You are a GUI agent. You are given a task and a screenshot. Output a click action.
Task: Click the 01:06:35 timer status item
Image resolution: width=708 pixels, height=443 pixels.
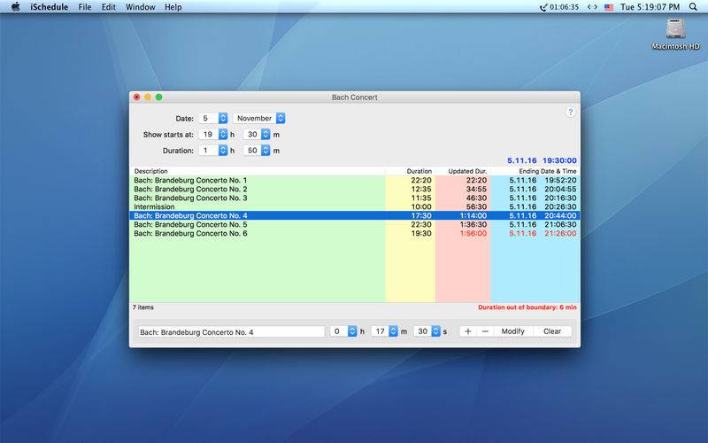pos(559,7)
